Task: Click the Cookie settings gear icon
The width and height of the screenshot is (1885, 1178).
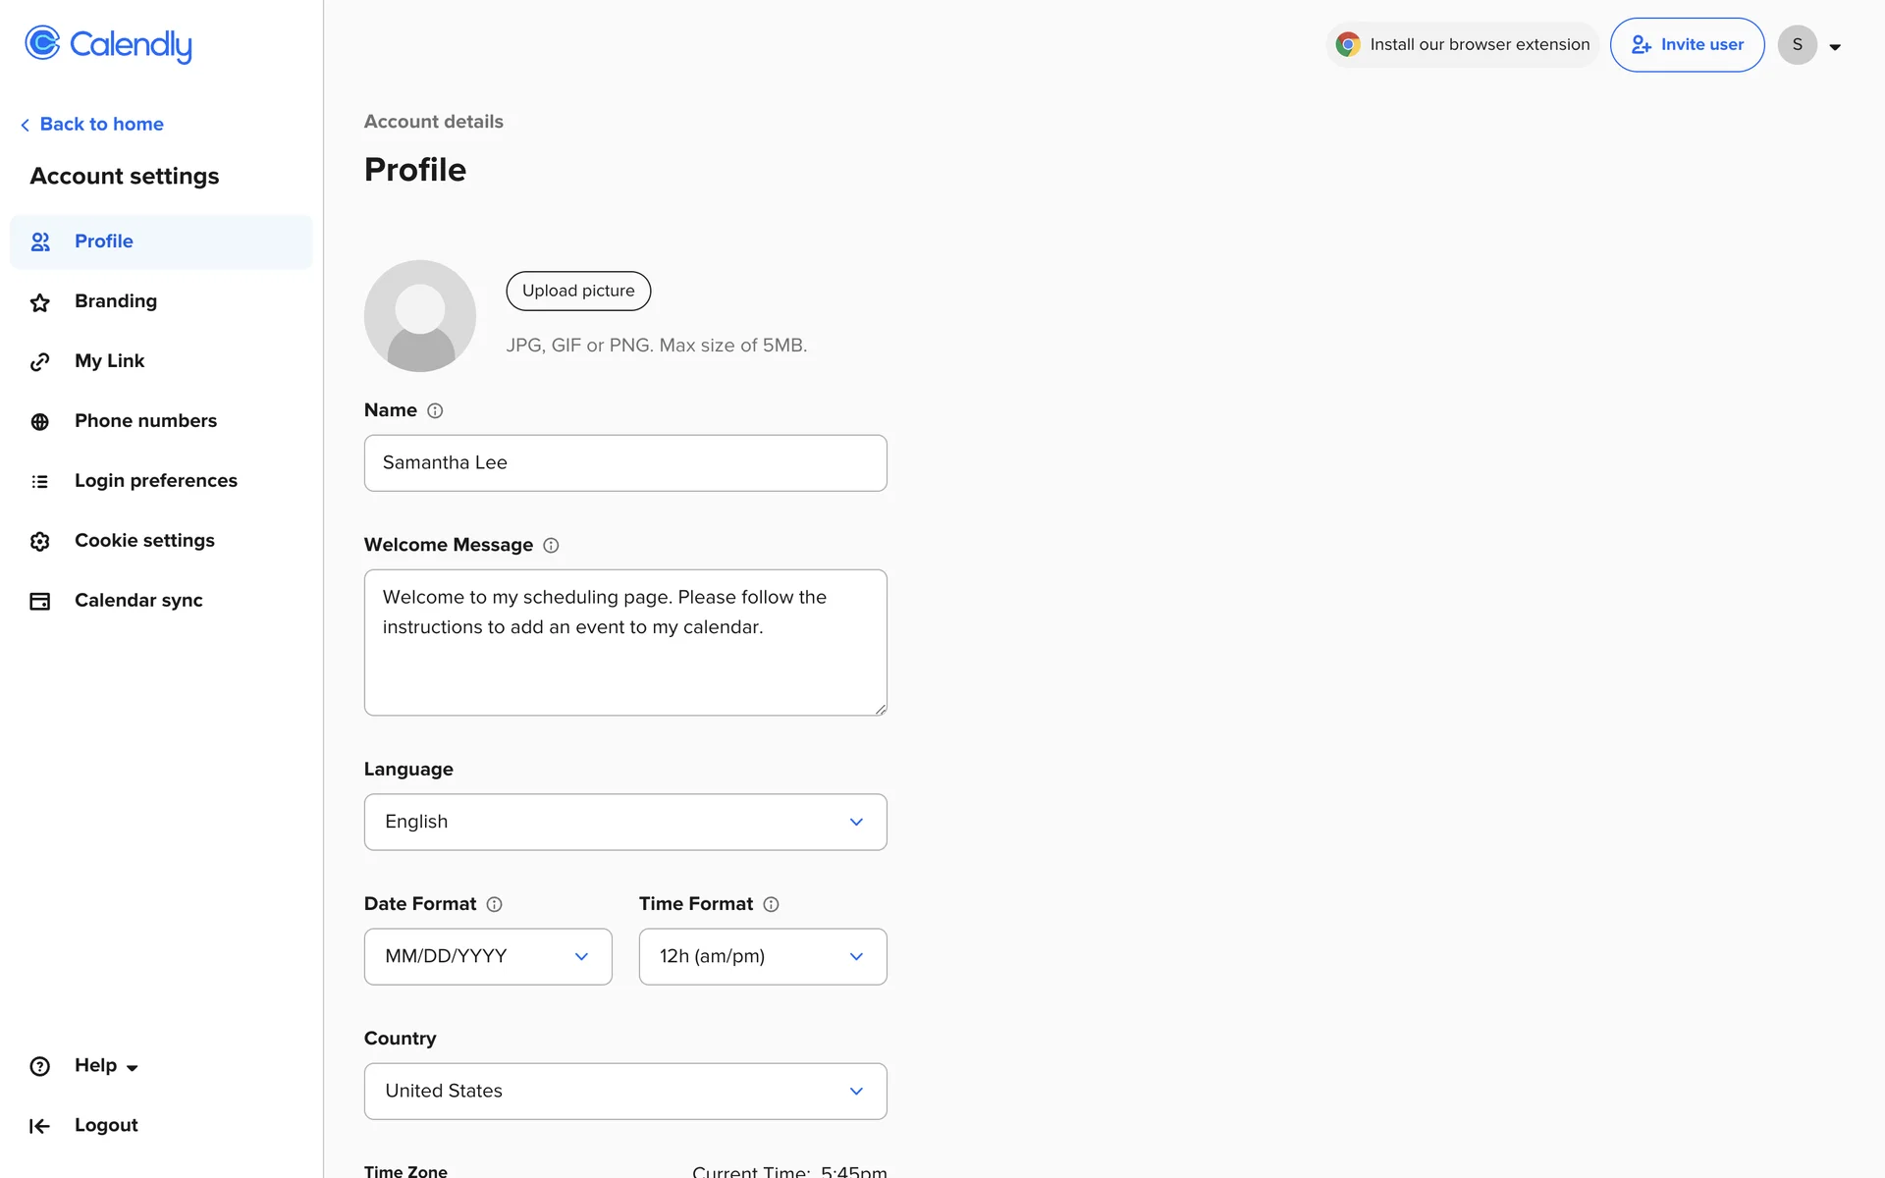Action: (x=40, y=542)
